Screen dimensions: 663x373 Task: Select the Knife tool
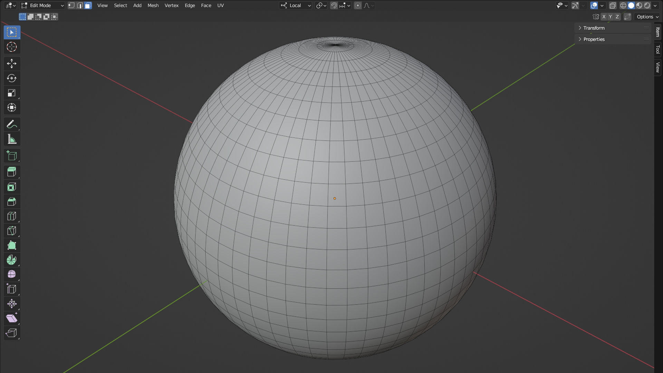[x=12, y=231]
